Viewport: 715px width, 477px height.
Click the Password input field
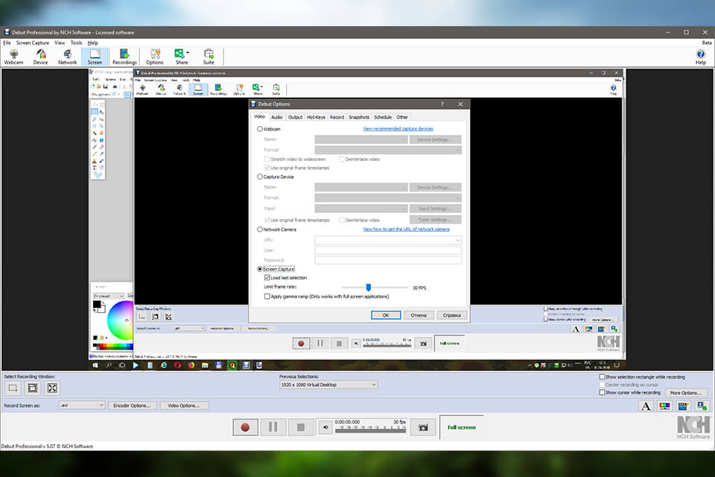[x=388, y=260]
